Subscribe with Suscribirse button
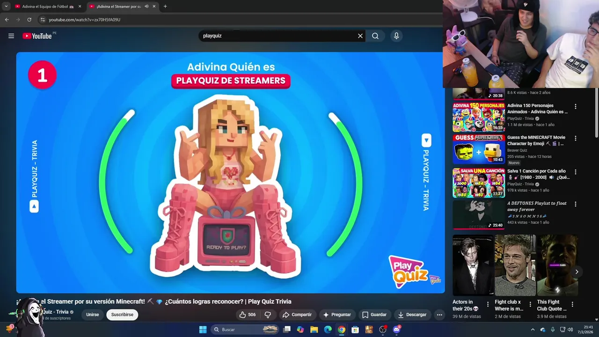The width and height of the screenshot is (599, 337). [x=122, y=315]
